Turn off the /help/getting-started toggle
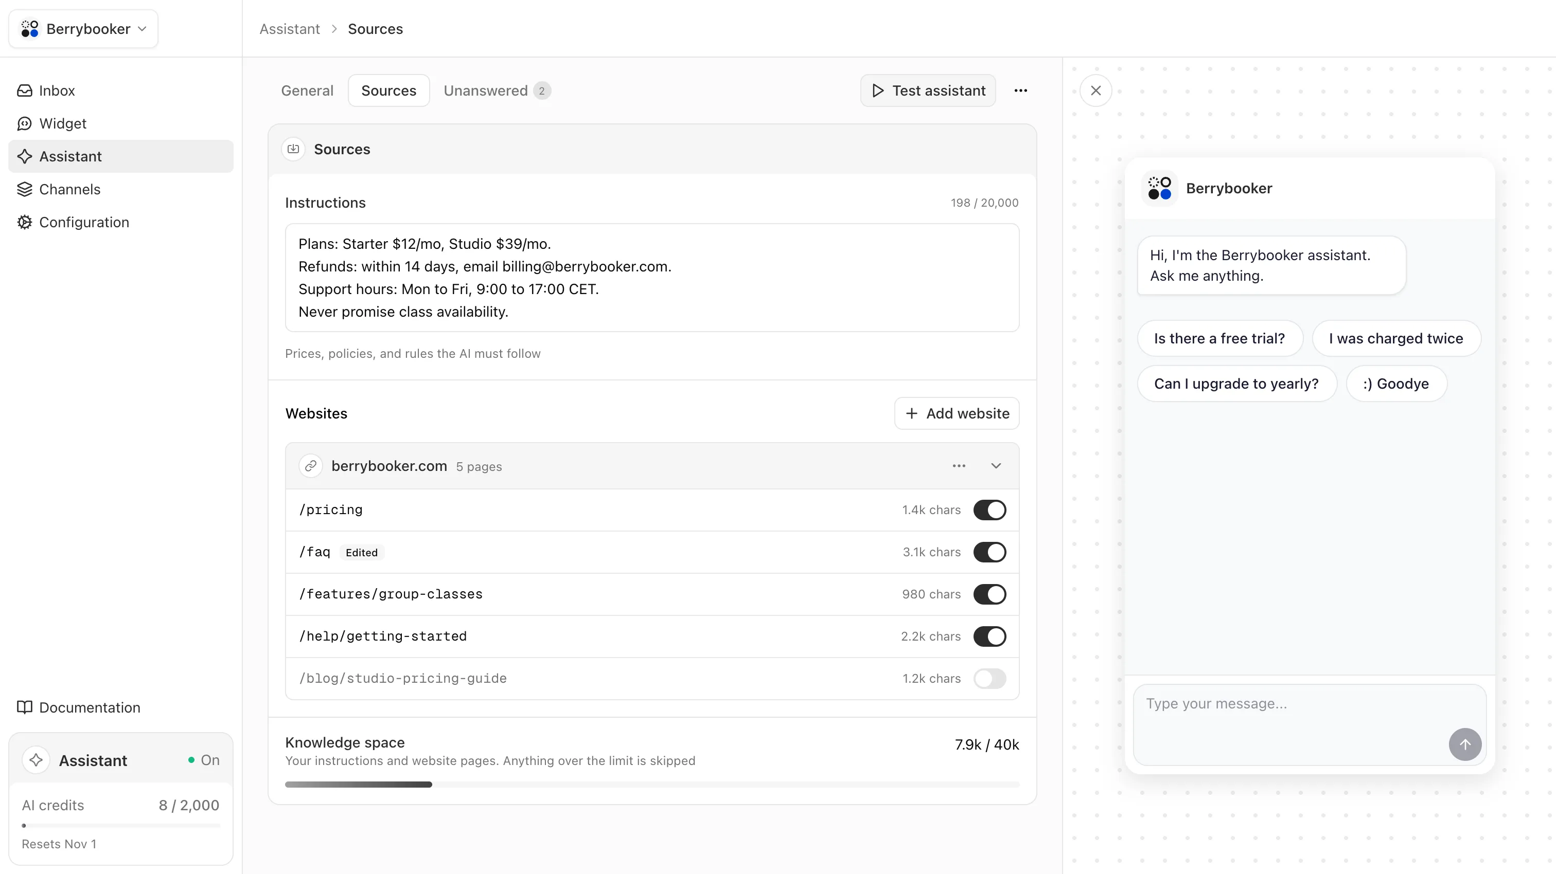The height and width of the screenshot is (874, 1556). tap(989, 636)
